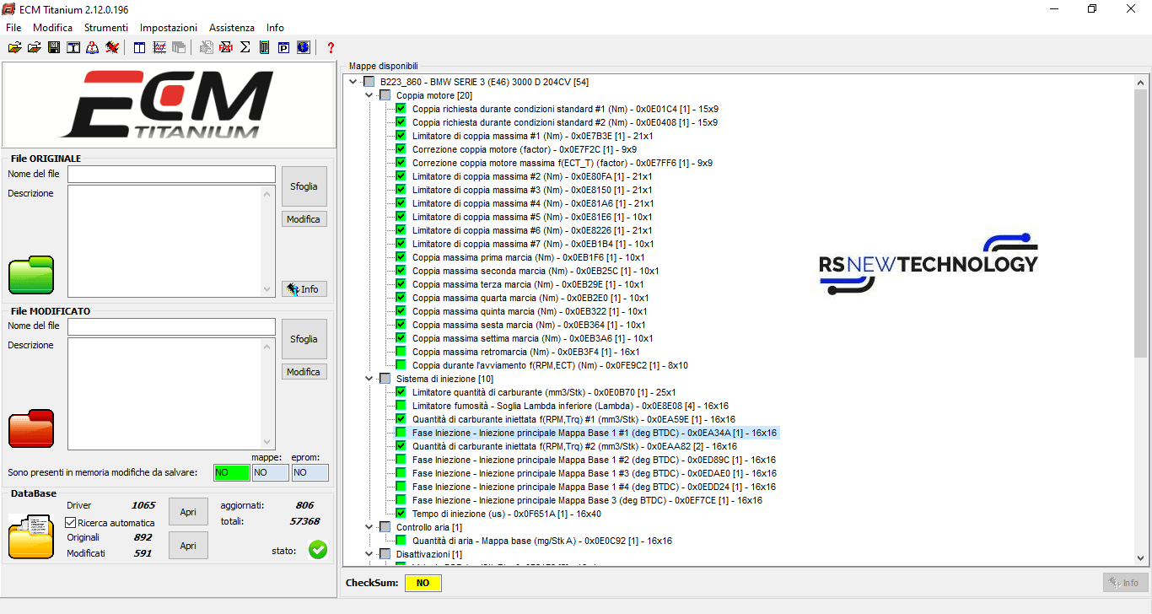Open the Assistenza menu
This screenshot has height=614, width=1152.
[232, 28]
